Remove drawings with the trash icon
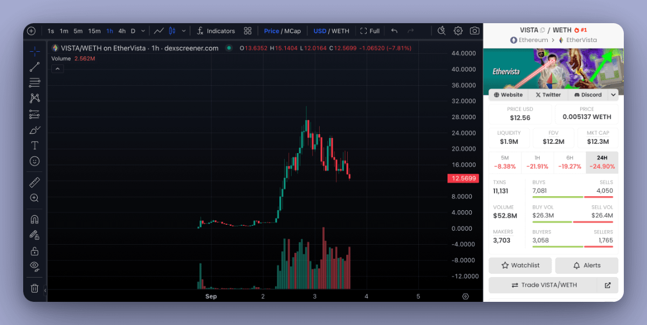Screen dimensions: 647x325 35,288
